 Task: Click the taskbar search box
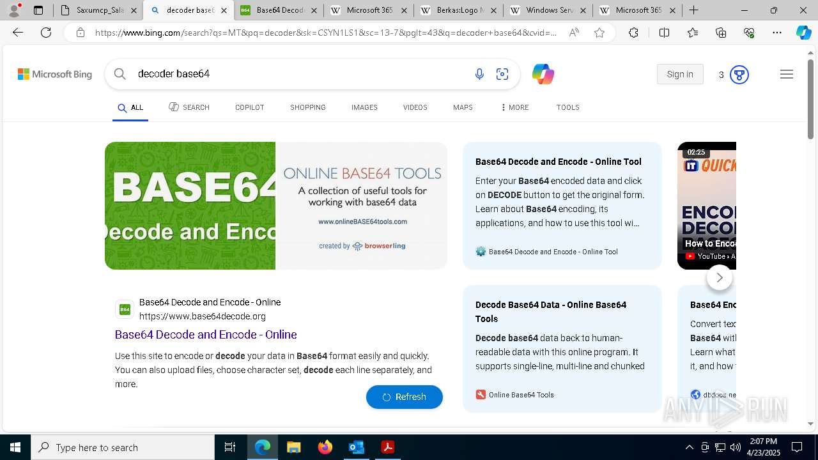pyautogui.click(x=123, y=447)
